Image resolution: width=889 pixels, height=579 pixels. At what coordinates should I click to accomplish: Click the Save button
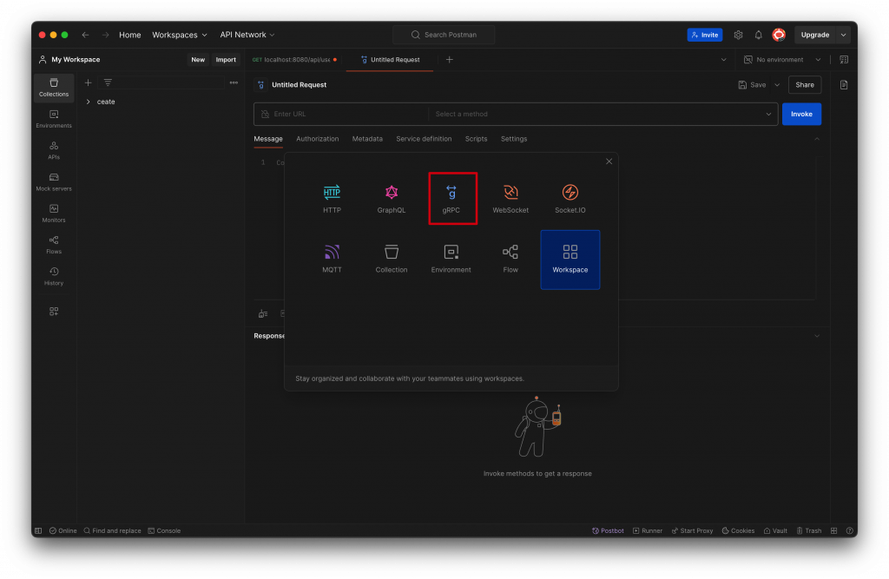click(x=753, y=85)
